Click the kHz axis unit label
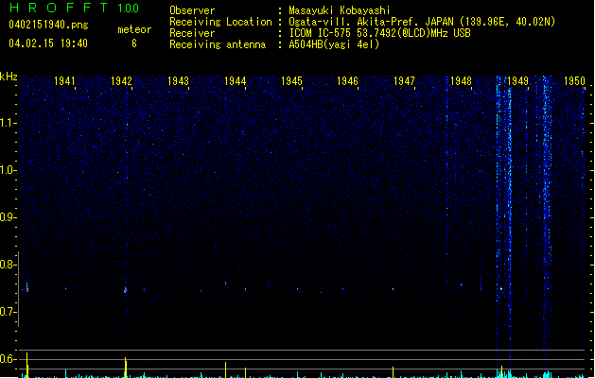Viewport: 595px width, 378px height. 9,77
